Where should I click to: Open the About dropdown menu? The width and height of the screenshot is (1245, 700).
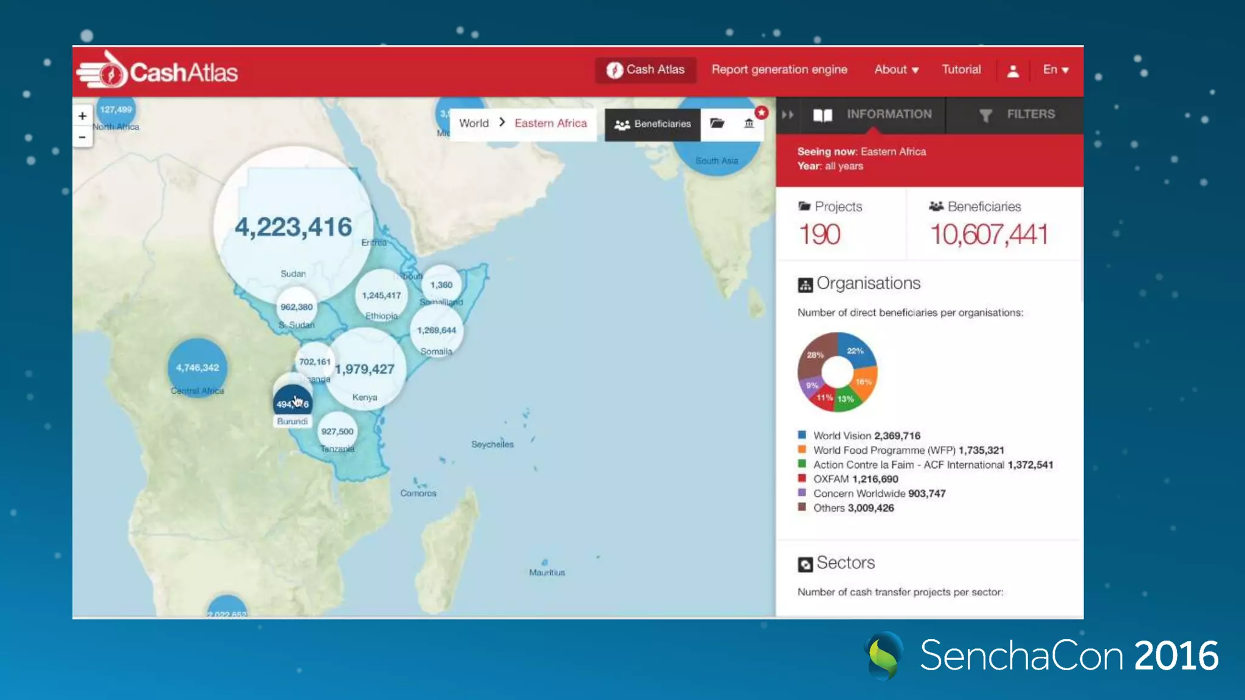click(x=896, y=70)
